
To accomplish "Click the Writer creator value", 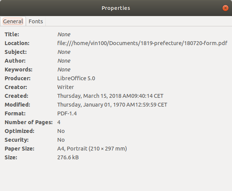I will pyautogui.click(x=65, y=87).
